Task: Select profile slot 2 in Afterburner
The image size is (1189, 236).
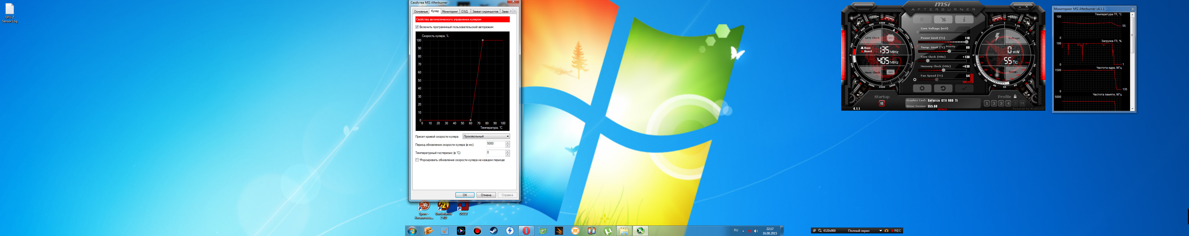Action: (x=994, y=104)
